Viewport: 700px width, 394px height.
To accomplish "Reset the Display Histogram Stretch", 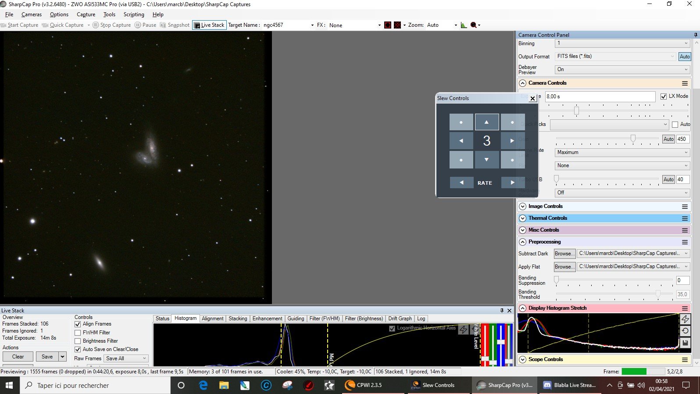I will click(x=685, y=331).
